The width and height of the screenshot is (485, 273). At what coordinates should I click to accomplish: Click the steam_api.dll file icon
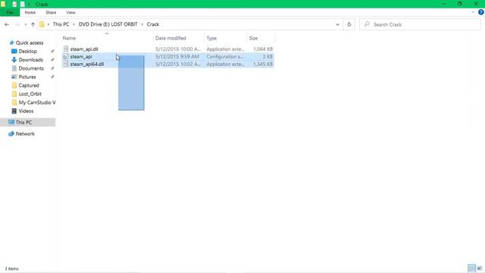point(66,49)
